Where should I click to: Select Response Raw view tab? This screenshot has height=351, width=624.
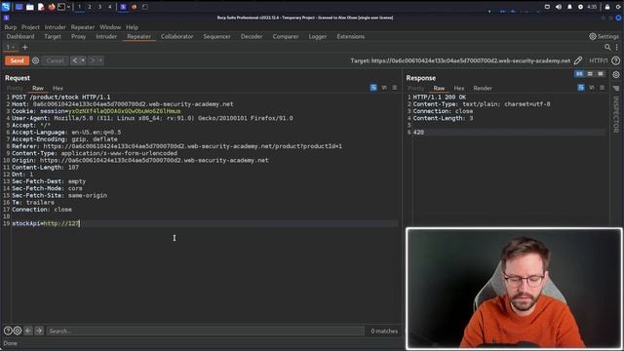coord(439,88)
